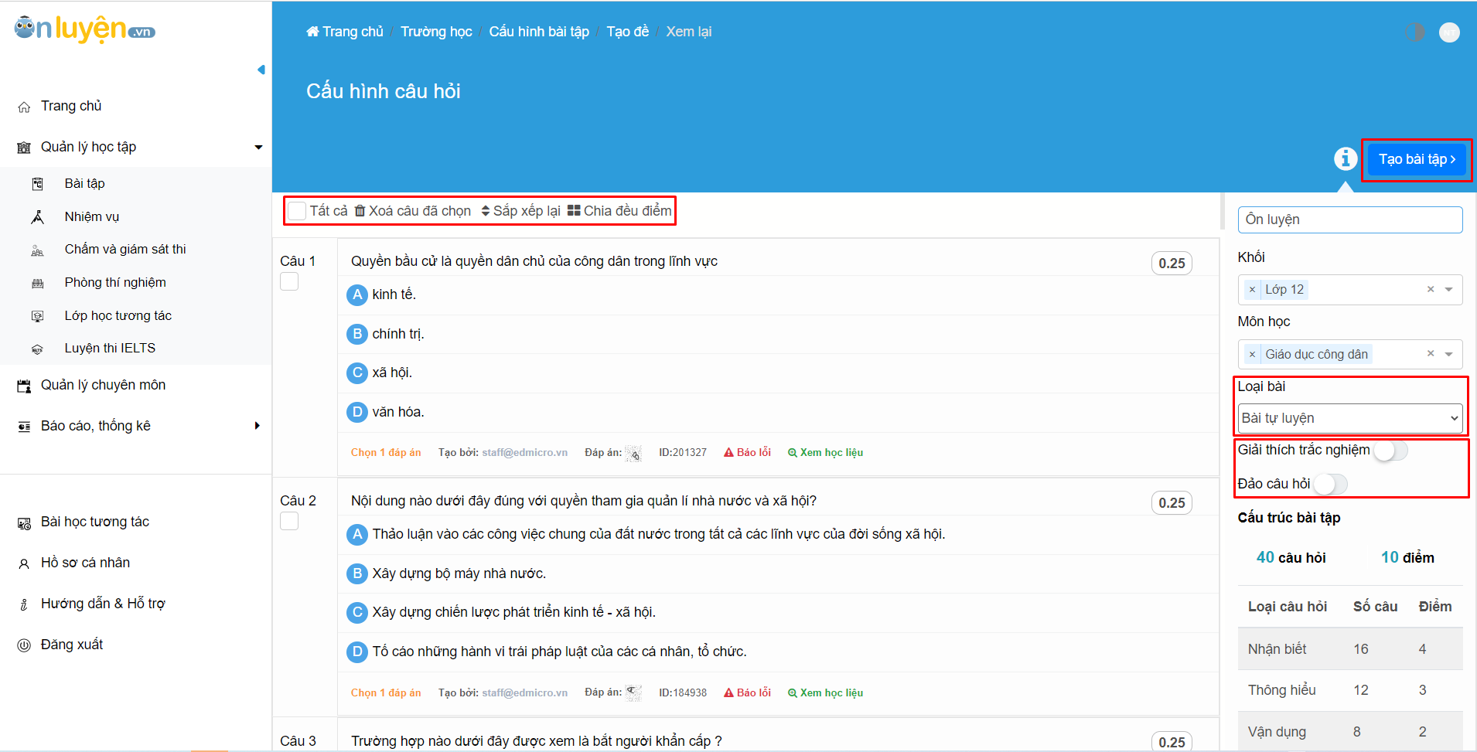1477x752 pixels.
Task: Click the Bài học tương tác icon
Action: [x=24, y=523]
